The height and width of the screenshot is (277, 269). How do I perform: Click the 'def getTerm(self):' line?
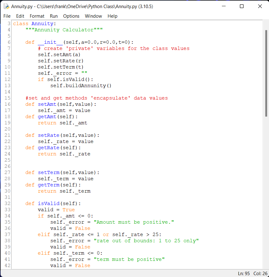click(53, 185)
